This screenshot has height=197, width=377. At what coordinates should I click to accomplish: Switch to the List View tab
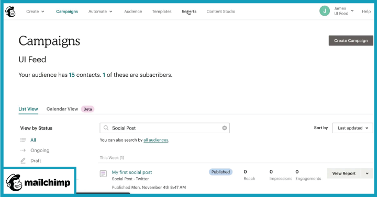tap(28, 109)
